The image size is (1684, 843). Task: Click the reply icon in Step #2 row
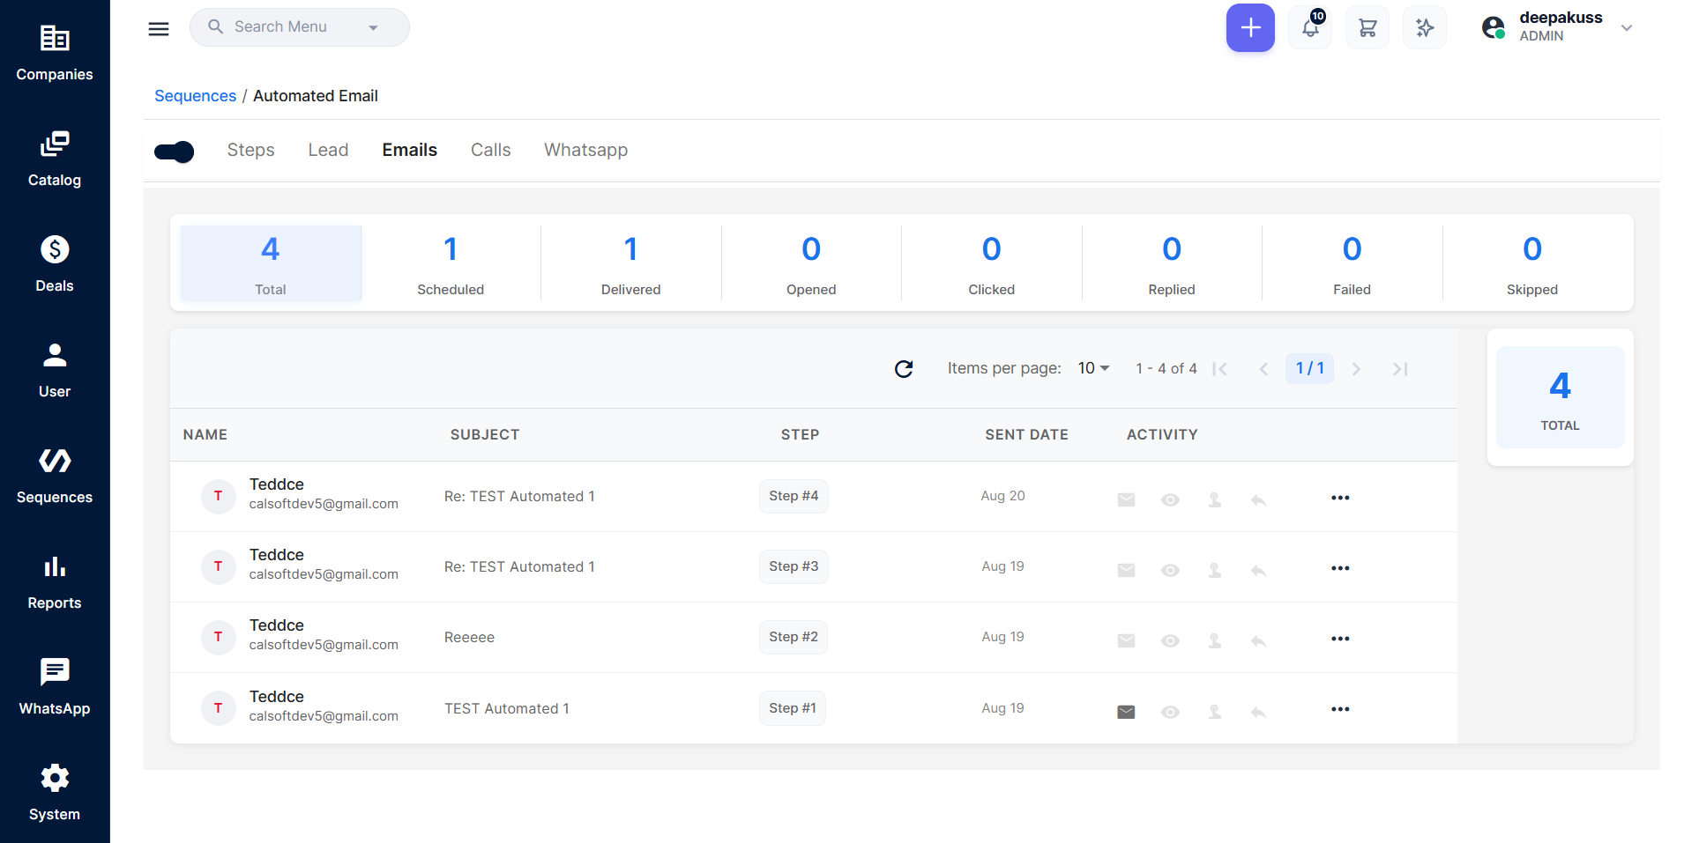[x=1258, y=640]
